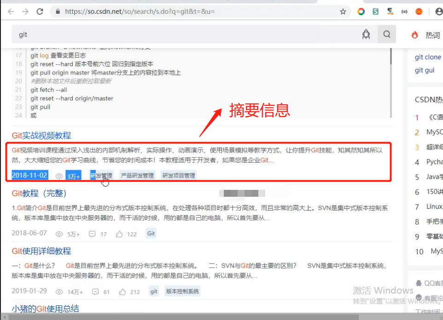Open the paragraph-mark browser extension
The width and height of the screenshot is (443, 320).
coord(390,11)
